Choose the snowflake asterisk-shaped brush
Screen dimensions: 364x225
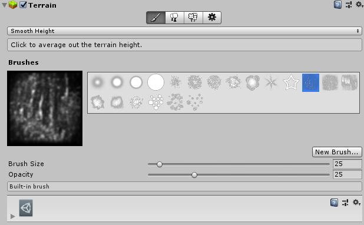(x=271, y=82)
